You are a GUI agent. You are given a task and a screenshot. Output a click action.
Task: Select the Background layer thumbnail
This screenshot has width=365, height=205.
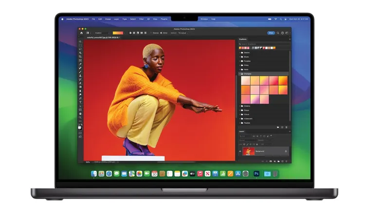point(249,151)
